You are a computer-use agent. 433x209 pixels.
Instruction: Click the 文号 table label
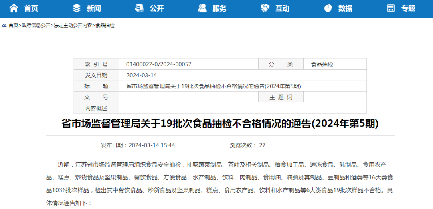click(96, 97)
